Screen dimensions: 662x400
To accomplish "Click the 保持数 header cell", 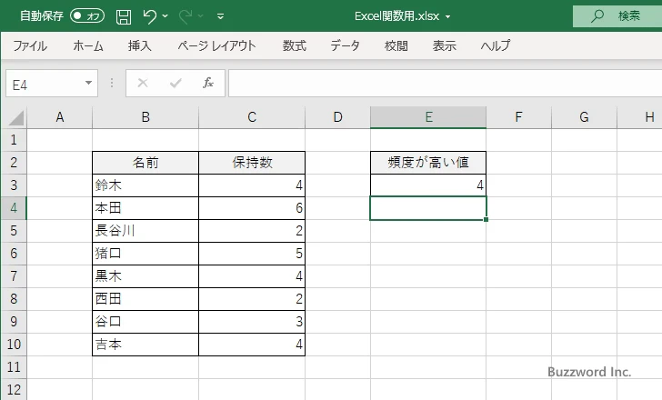I will pyautogui.click(x=252, y=163).
